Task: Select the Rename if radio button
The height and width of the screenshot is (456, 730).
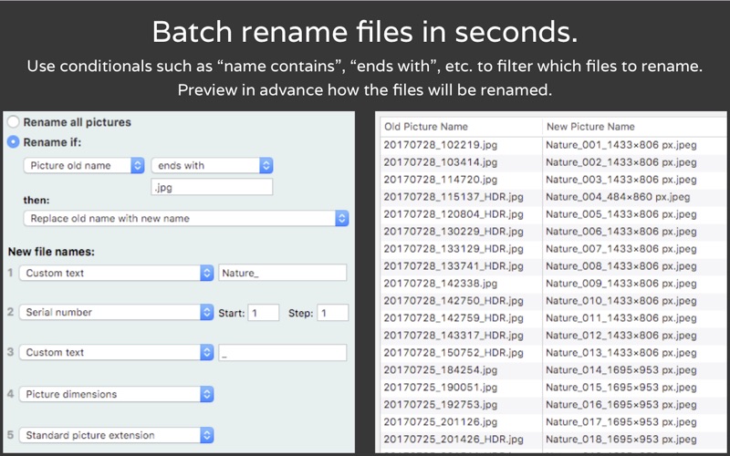Action: tap(13, 142)
